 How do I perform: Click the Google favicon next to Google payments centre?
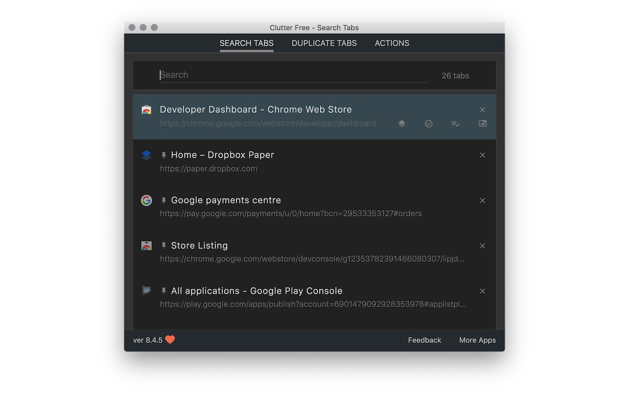146,200
